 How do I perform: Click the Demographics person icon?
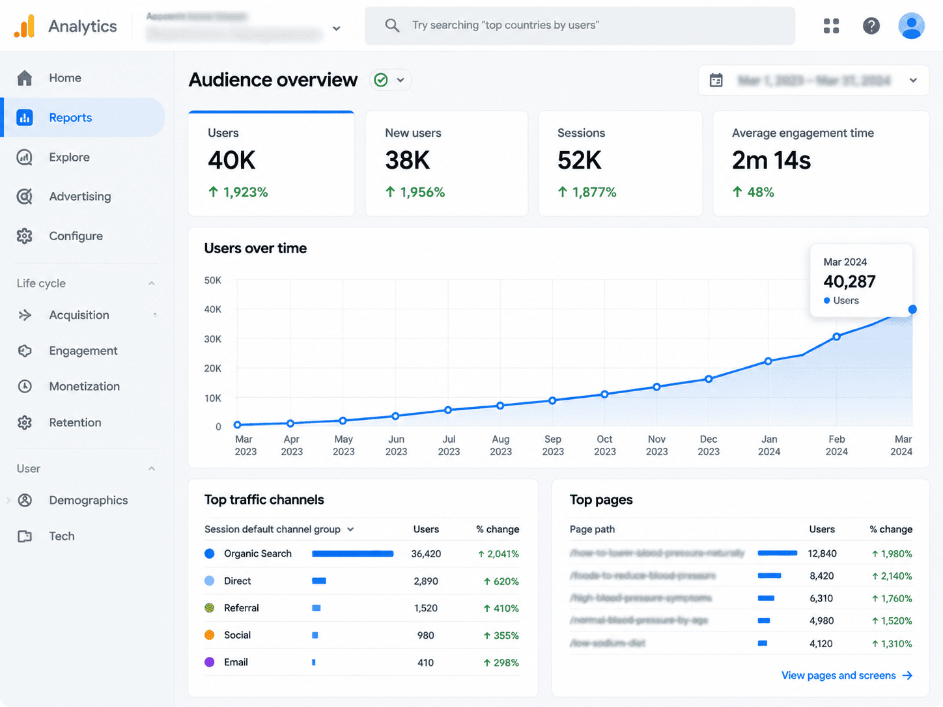click(25, 501)
